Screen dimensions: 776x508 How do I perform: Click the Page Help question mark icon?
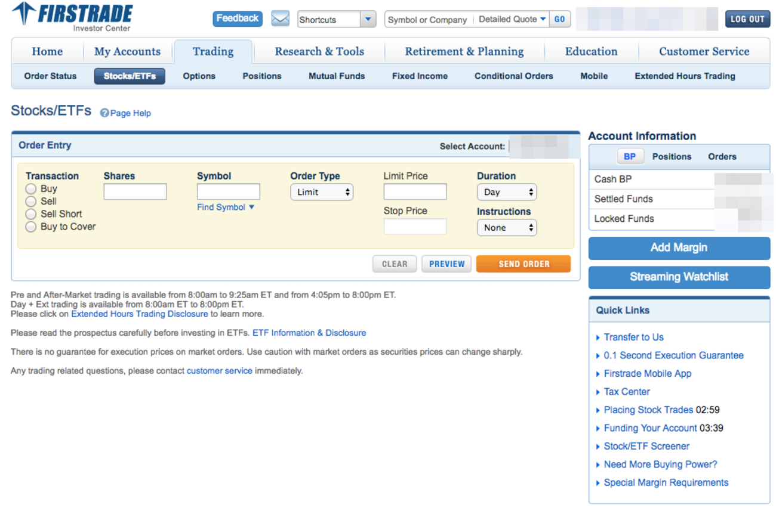(104, 113)
